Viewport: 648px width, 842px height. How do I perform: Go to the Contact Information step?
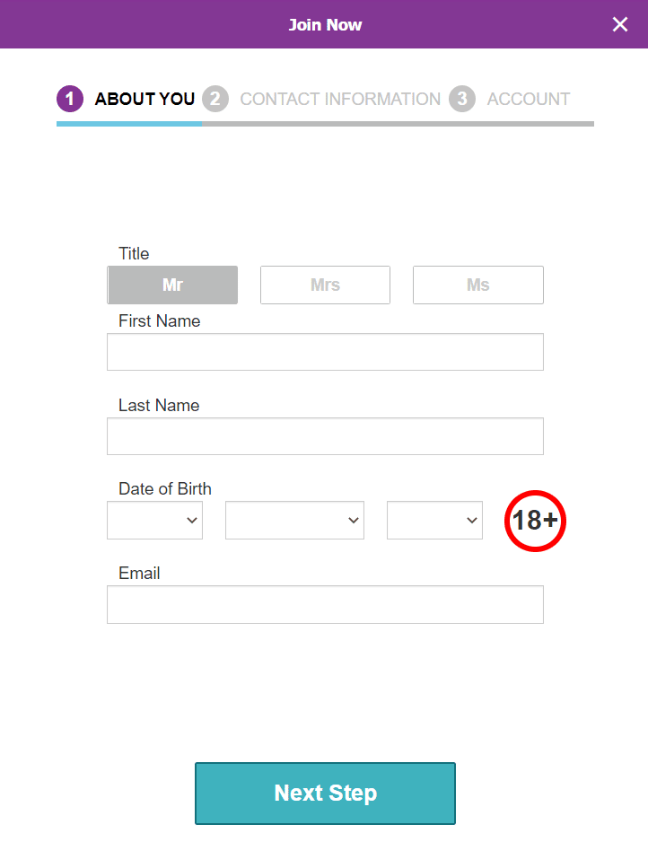(340, 99)
